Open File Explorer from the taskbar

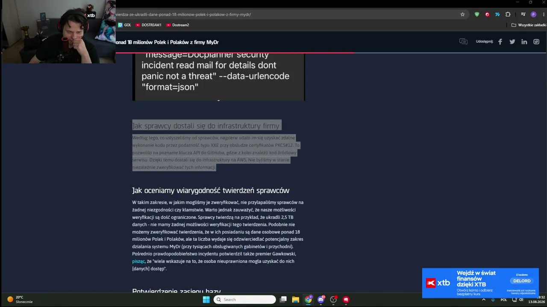click(x=295, y=299)
